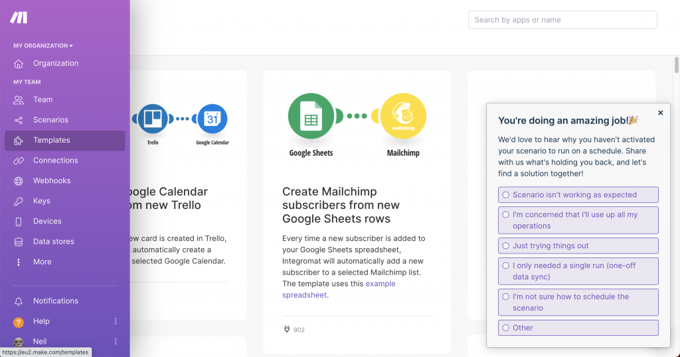Screen dimensions: 680x357
Task: Click the Data stores database icon
Action: point(18,242)
